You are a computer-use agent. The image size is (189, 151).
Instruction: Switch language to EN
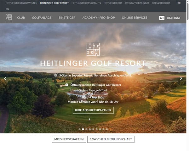[7, 9]
